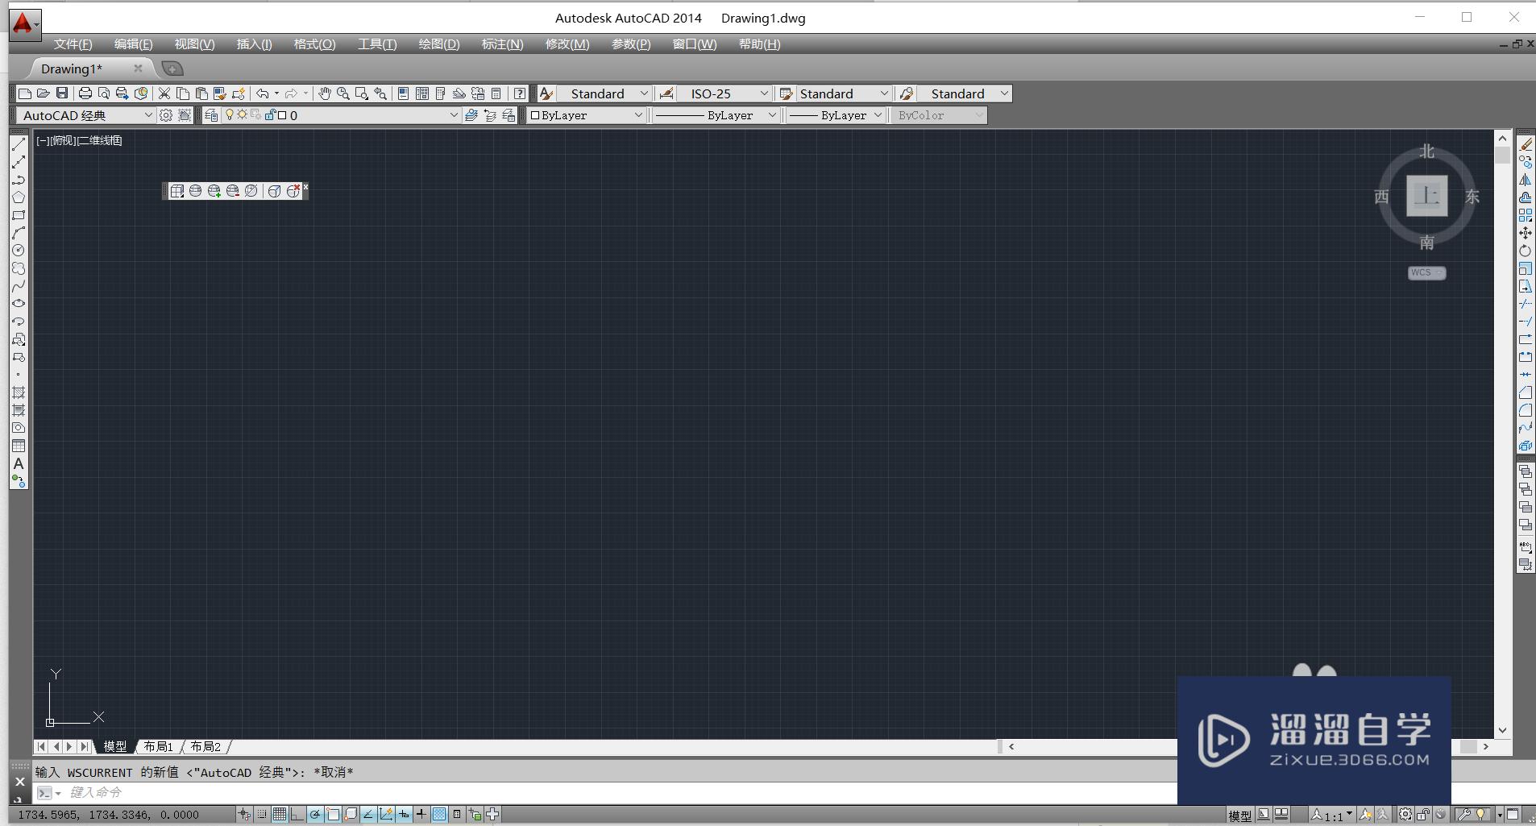Click the application menu red A logo
The image size is (1536, 826).
[x=24, y=23]
